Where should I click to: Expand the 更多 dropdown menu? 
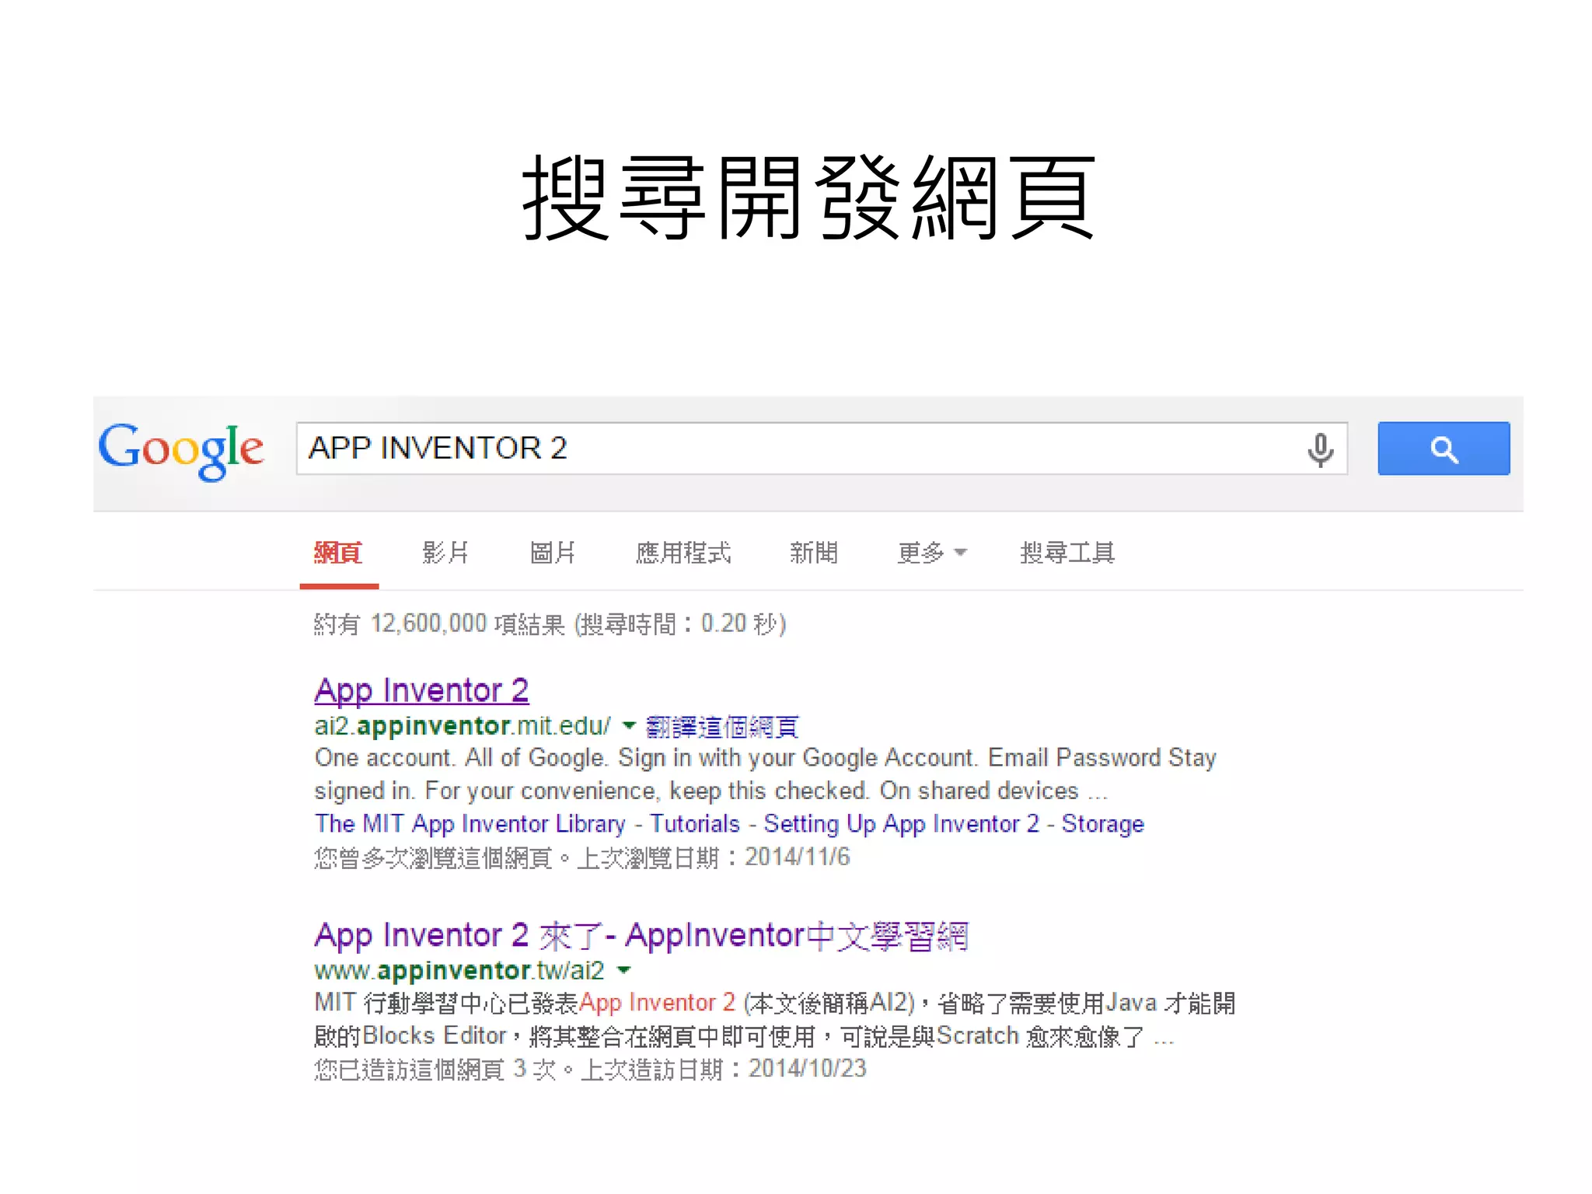coord(932,553)
